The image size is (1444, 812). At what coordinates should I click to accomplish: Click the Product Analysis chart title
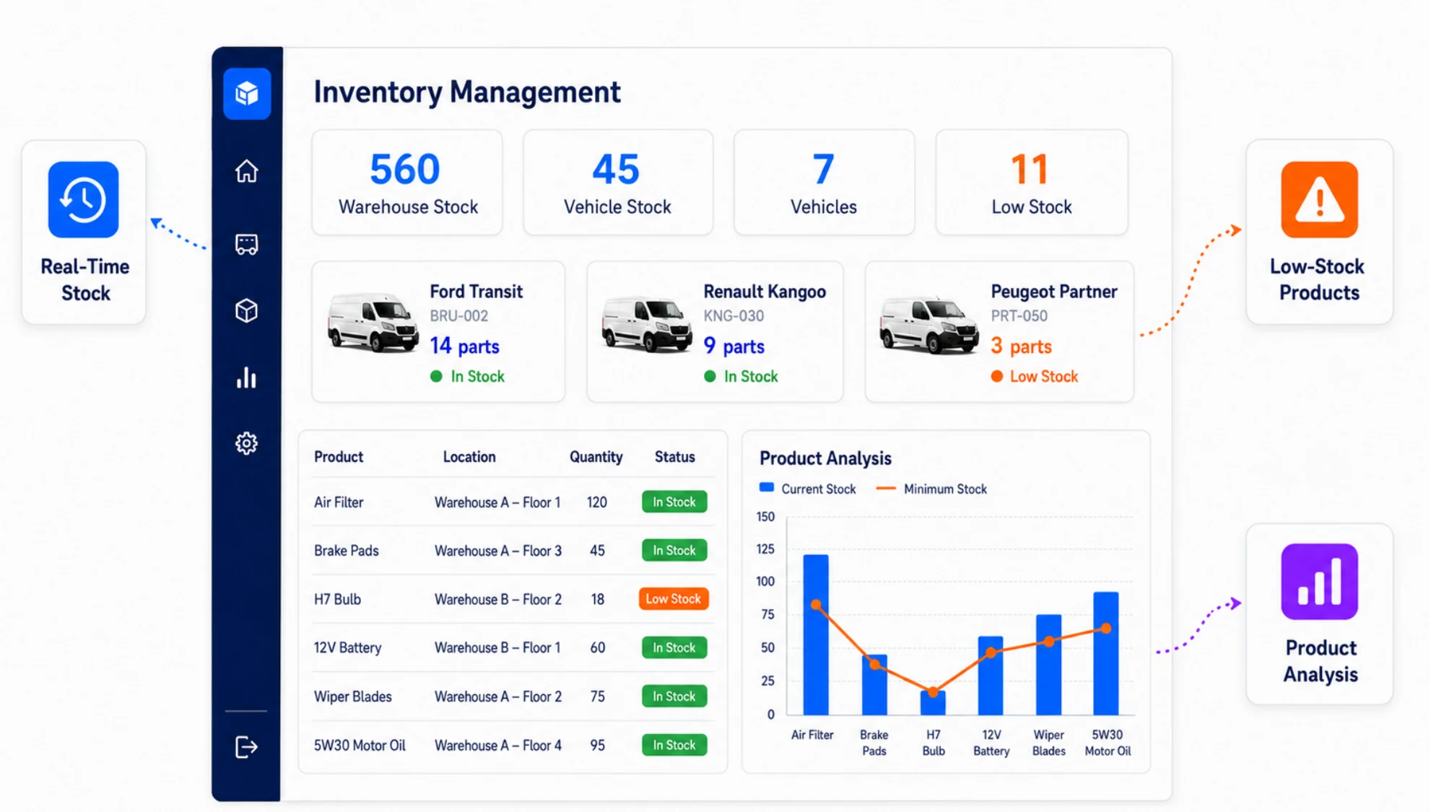point(825,458)
